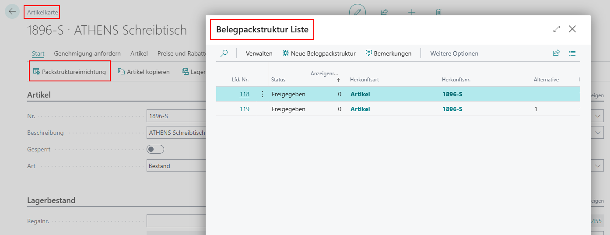This screenshot has width=610, height=235.
Task: Click the Packstruktureinrichtung button
Action: click(70, 72)
